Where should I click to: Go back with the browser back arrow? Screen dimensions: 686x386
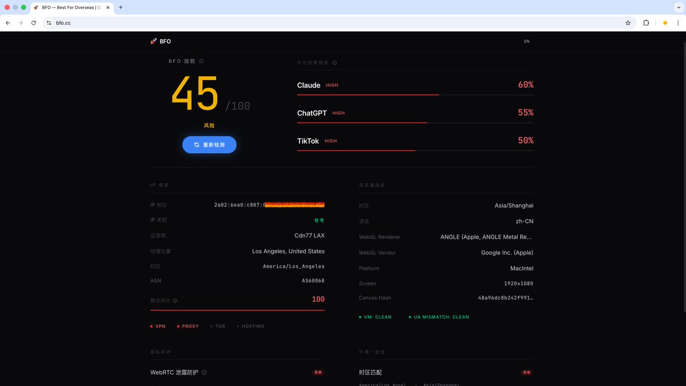(x=7, y=23)
